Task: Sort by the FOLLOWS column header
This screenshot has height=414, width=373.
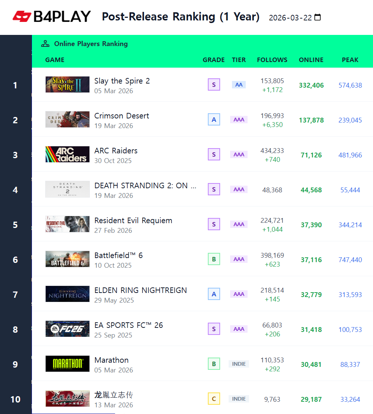Action: 272,60
